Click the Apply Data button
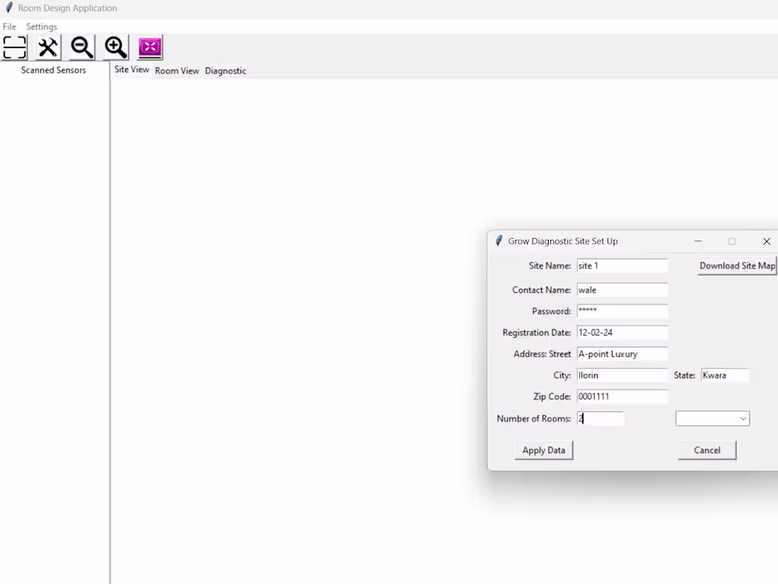The image size is (778, 584). [544, 450]
